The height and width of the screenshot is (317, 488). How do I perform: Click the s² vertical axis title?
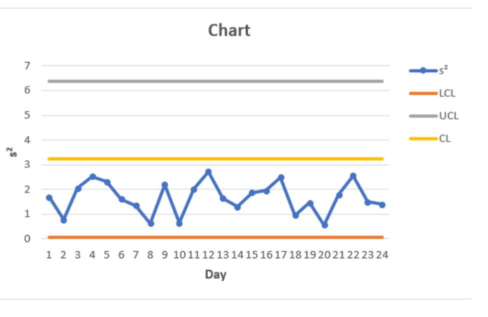pyautogui.click(x=14, y=152)
